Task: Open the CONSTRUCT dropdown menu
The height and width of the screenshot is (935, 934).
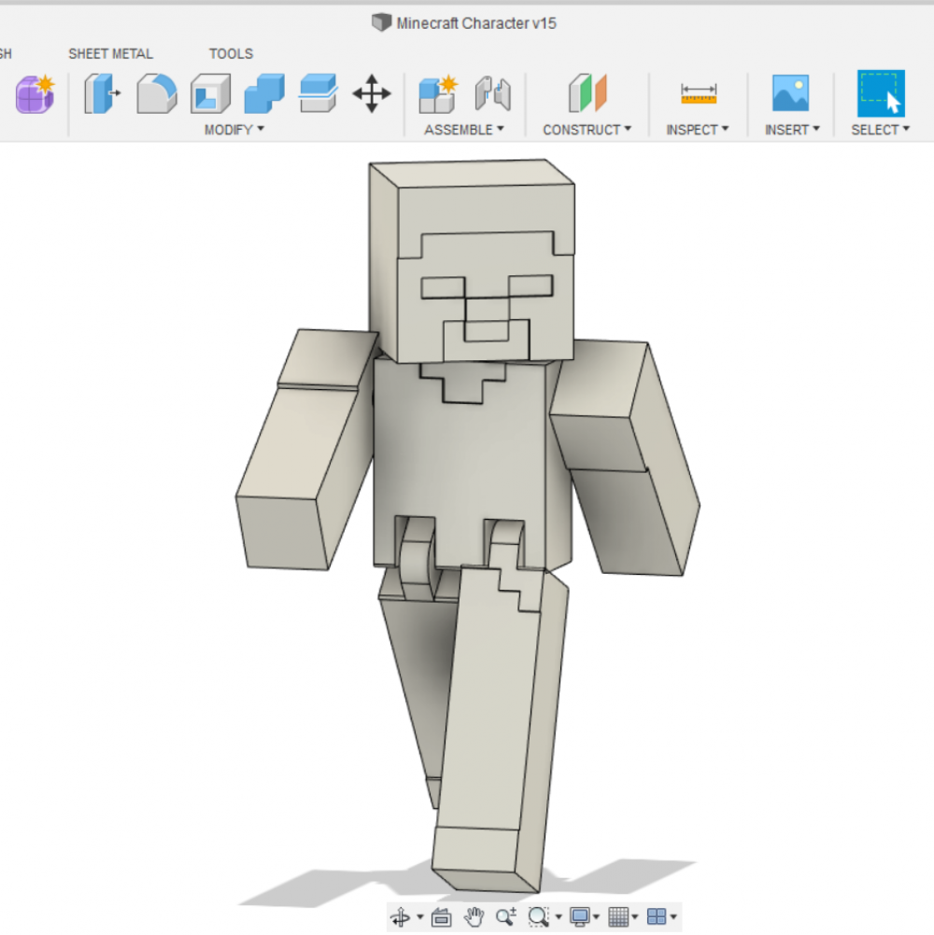Action: click(x=587, y=130)
